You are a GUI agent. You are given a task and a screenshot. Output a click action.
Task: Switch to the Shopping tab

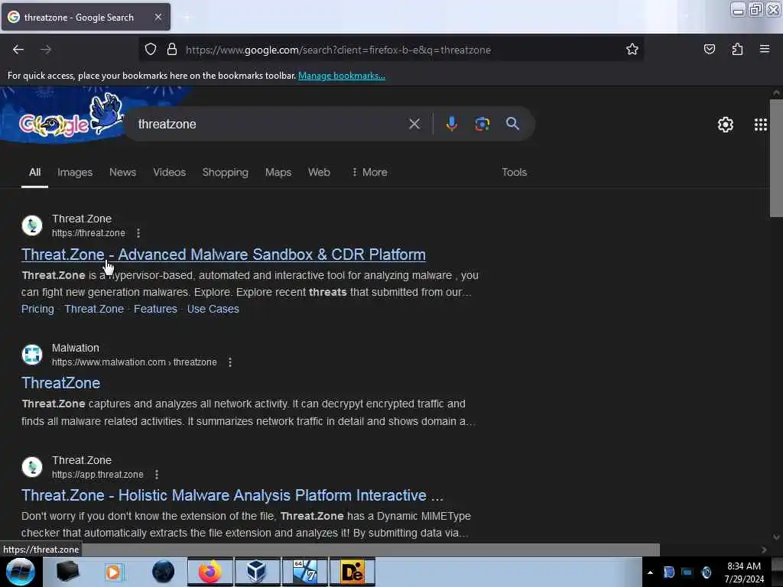(226, 172)
